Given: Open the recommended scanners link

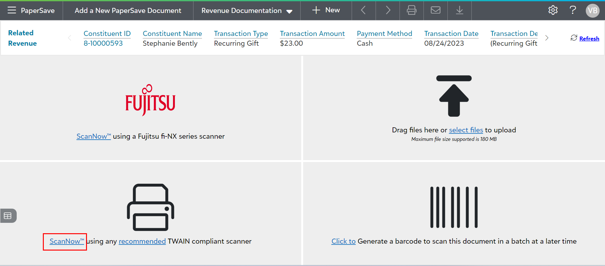Looking at the screenshot, I should pyautogui.click(x=142, y=241).
